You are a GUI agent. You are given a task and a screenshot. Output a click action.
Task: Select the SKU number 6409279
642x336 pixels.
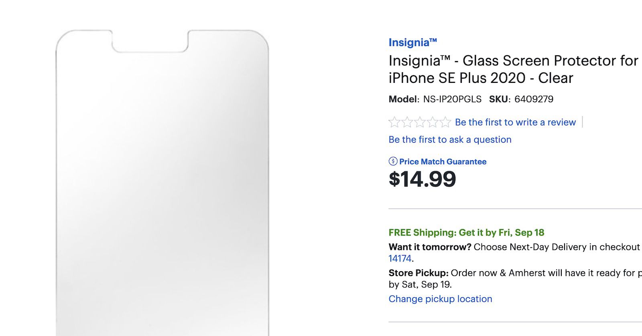click(533, 99)
